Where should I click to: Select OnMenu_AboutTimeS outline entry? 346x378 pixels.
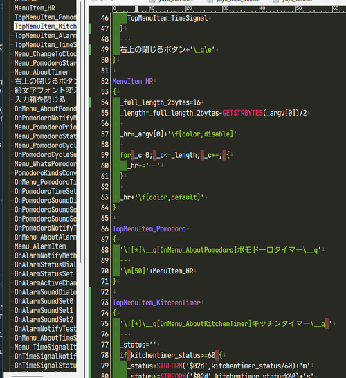coord(45,338)
